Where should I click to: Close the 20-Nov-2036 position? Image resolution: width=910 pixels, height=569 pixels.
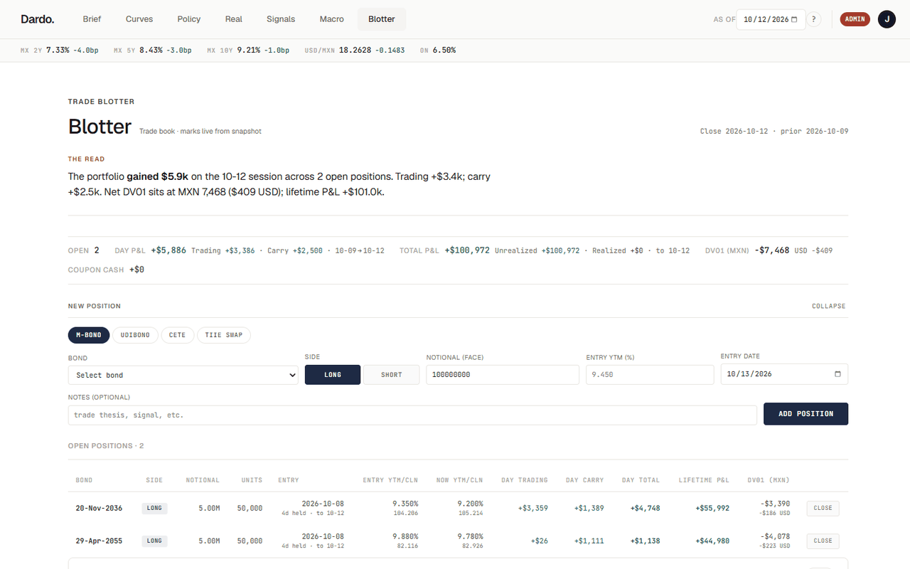point(823,509)
